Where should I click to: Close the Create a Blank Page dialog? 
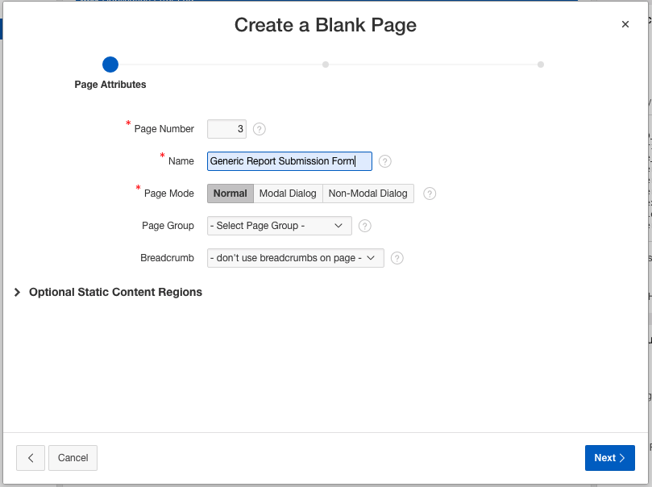625,25
